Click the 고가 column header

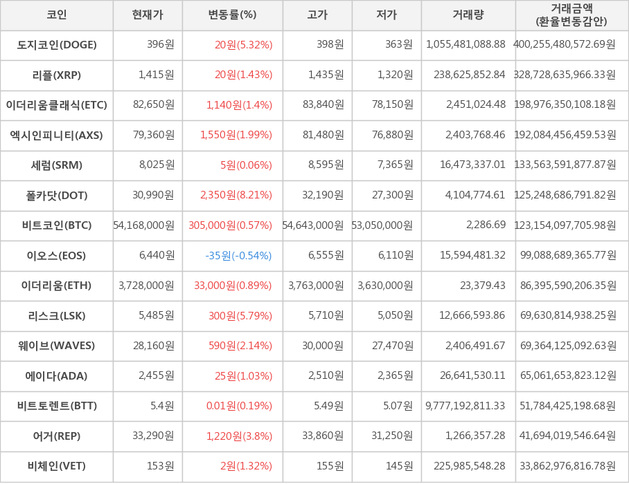pyautogui.click(x=317, y=15)
